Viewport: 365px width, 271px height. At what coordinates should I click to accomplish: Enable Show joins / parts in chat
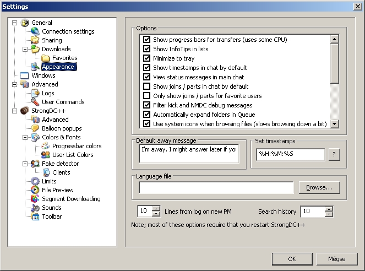147,86
